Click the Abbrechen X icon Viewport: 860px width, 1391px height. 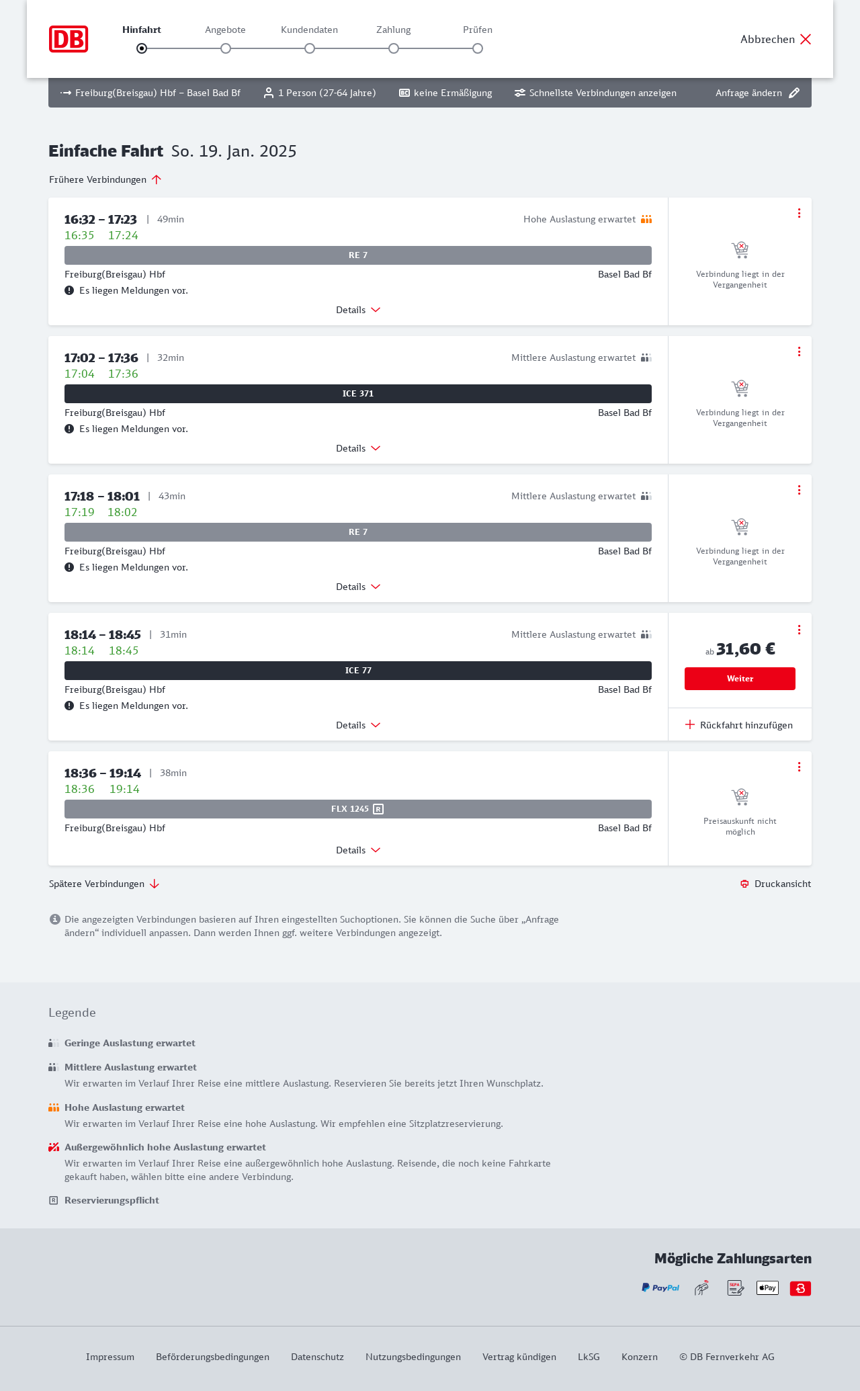tap(806, 39)
